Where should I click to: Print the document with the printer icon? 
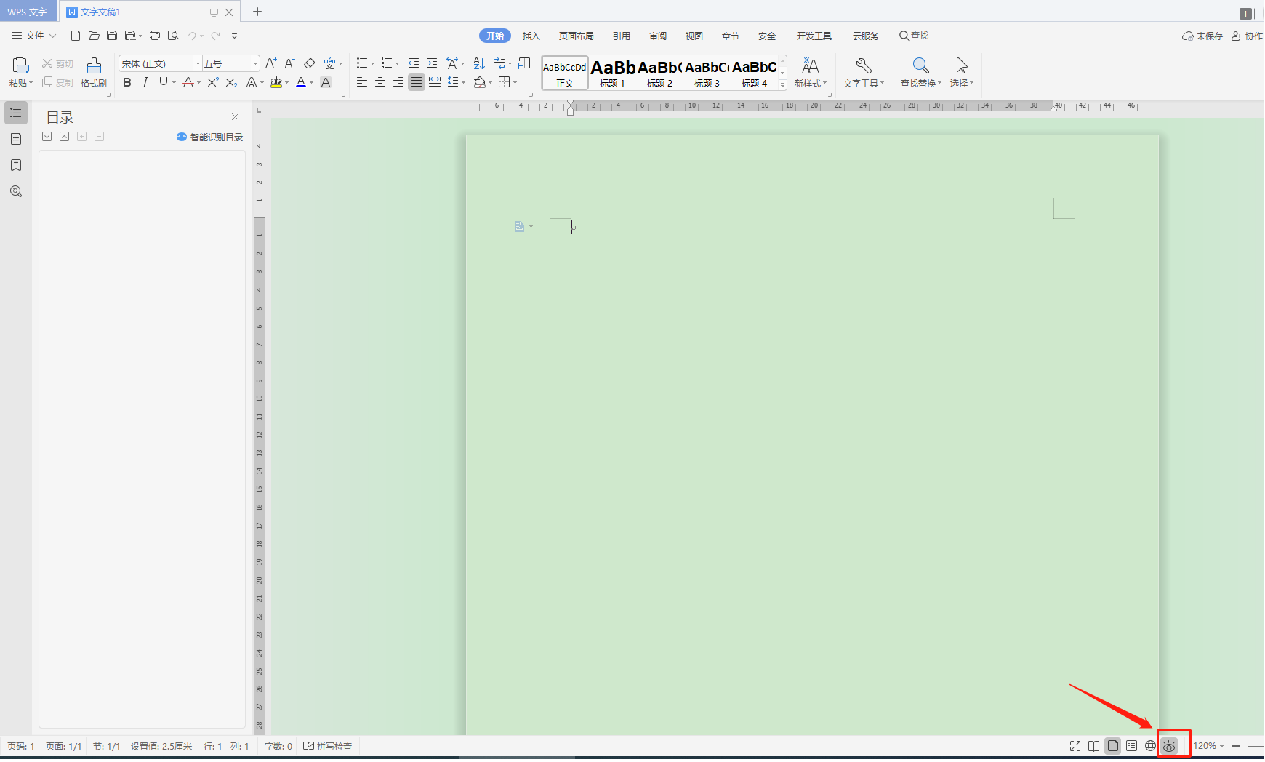155,36
